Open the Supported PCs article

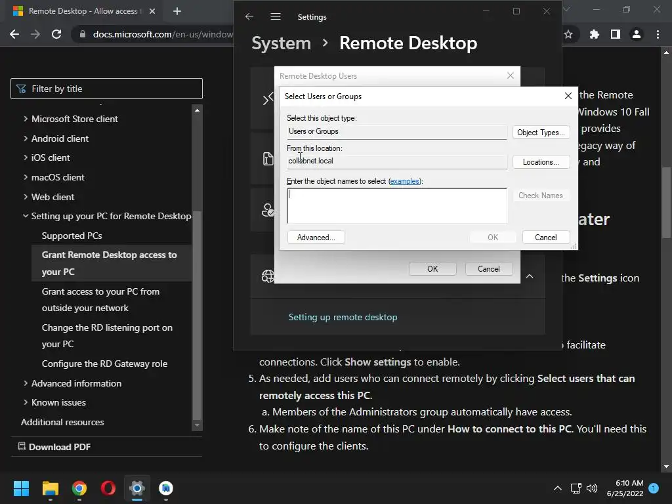click(x=72, y=236)
